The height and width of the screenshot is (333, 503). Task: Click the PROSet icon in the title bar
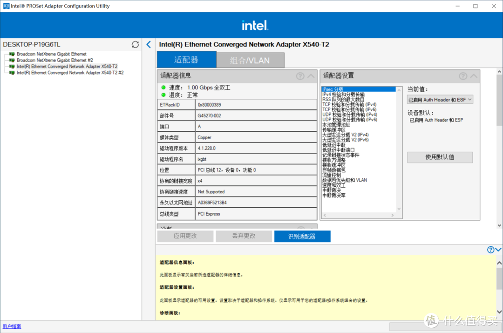click(x=6, y=6)
